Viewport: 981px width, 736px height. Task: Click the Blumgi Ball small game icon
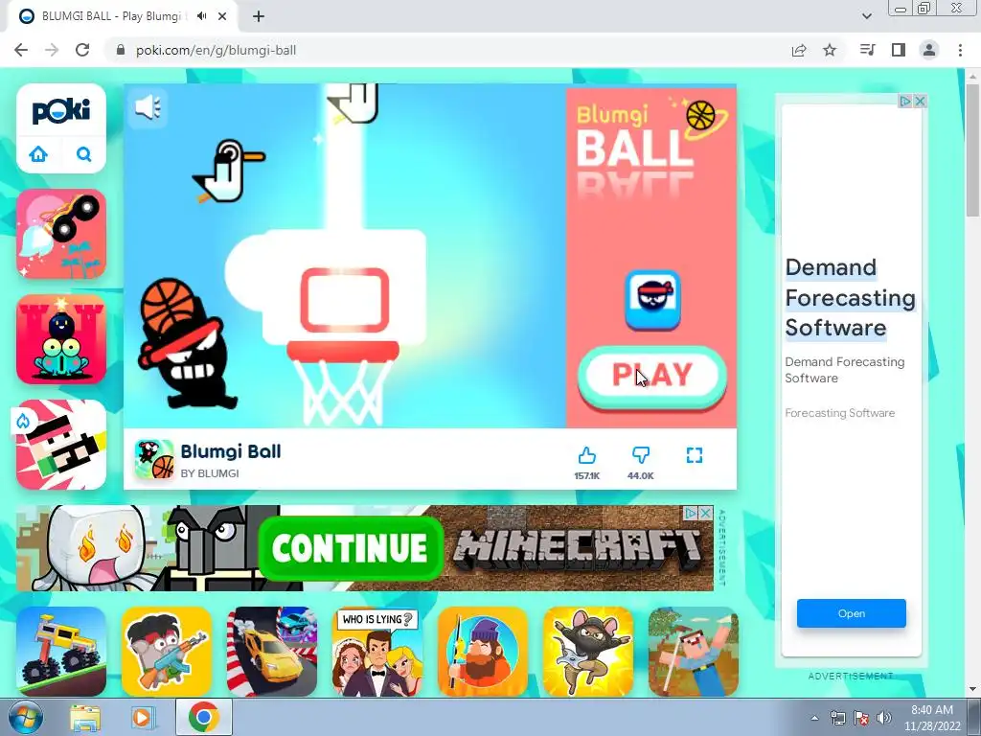pyautogui.click(x=154, y=459)
